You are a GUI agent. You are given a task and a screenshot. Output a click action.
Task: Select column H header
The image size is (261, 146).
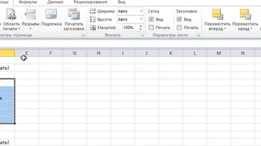point(99,53)
